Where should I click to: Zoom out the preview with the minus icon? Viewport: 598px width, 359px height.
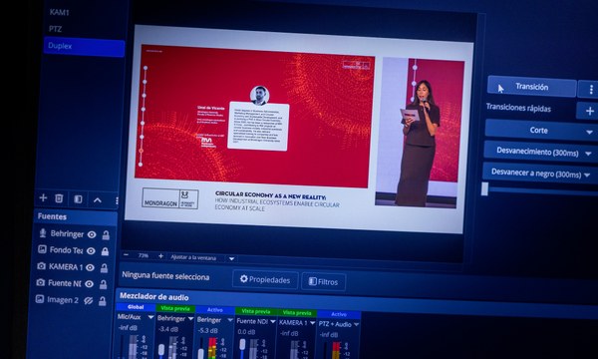tap(127, 255)
